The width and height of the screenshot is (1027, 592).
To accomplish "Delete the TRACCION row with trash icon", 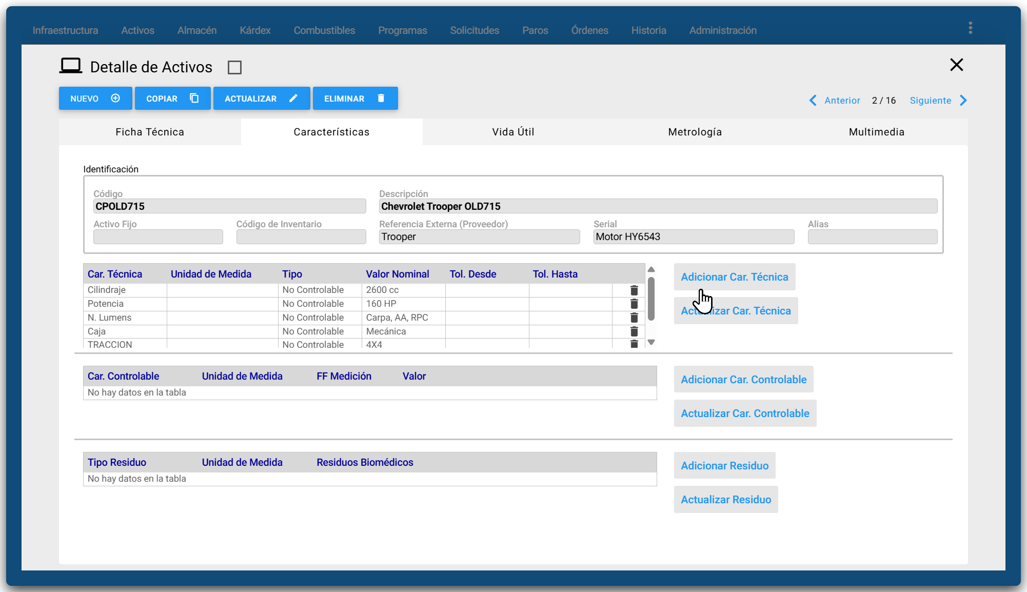I will [634, 344].
